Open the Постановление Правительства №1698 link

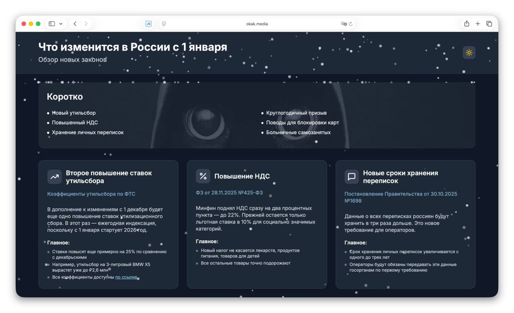(x=401, y=197)
